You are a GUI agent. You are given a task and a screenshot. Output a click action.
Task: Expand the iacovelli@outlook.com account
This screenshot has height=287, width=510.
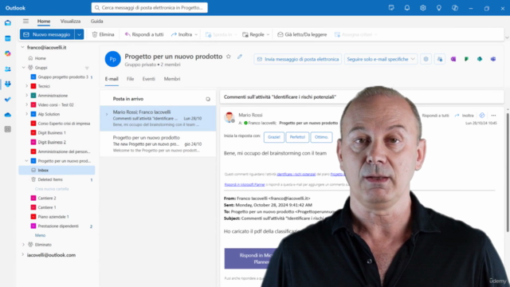[x=22, y=255]
